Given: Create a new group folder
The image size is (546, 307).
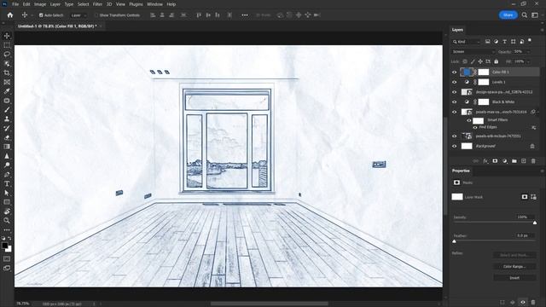Looking at the screenshot, I should [514, 161].
